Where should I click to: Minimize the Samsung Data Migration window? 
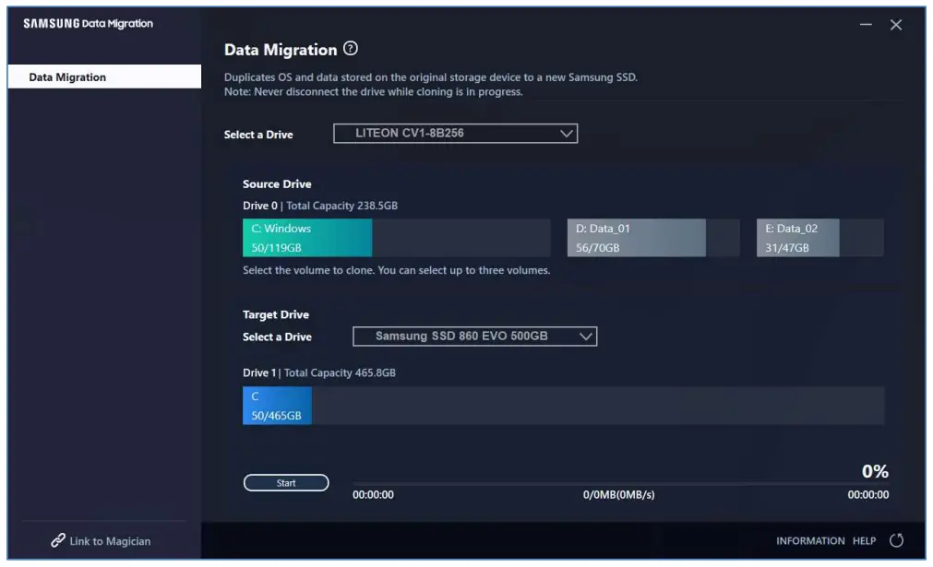[x=865, y=25]
